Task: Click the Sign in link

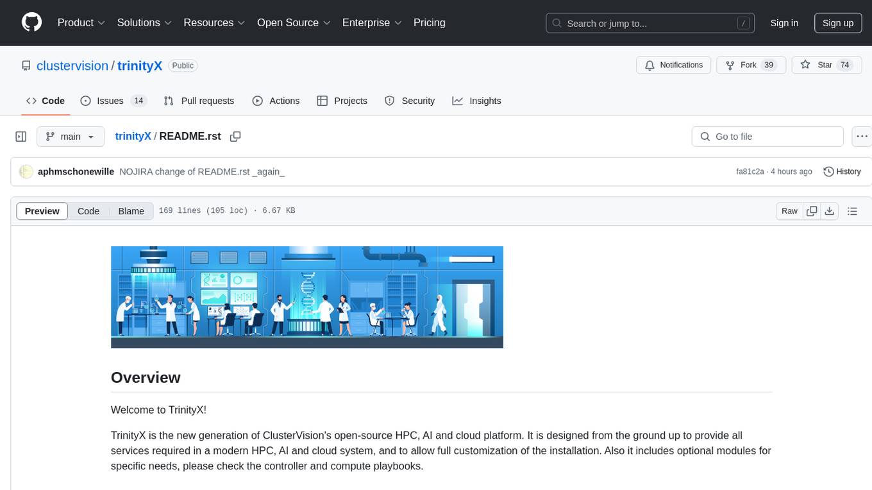Action: click(x=784, y=23)
